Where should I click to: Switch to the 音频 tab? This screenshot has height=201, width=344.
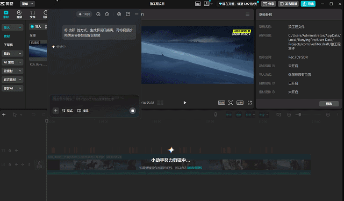[19, 15]
